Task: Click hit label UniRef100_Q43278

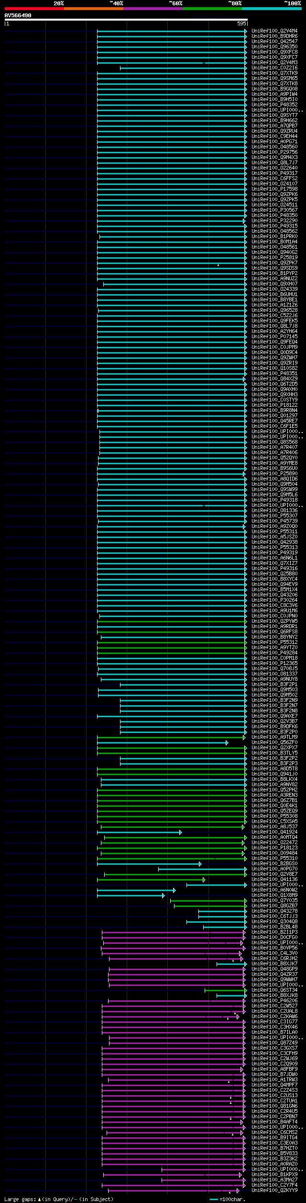Action: pos(274,911)
